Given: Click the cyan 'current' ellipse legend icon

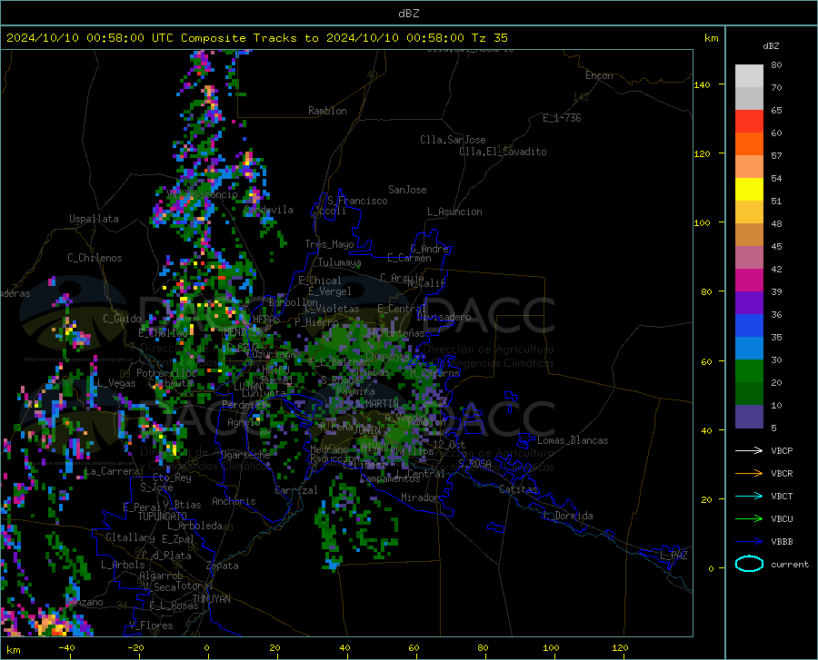Looking at the screenshot, I should (749, 564).
